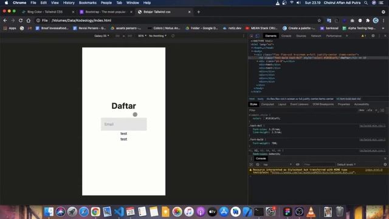Go to the home page icon

[29, 20]
